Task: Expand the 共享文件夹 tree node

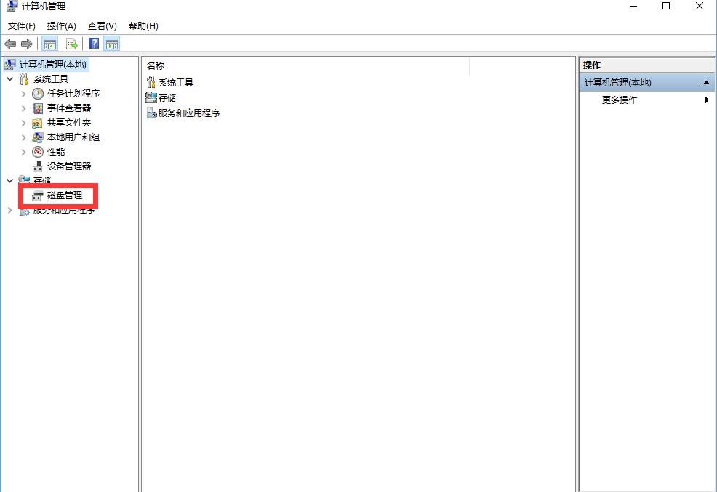Action: tap(24, 123)
